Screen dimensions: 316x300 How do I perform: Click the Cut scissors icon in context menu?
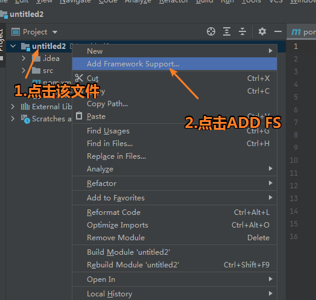[79, 78]
